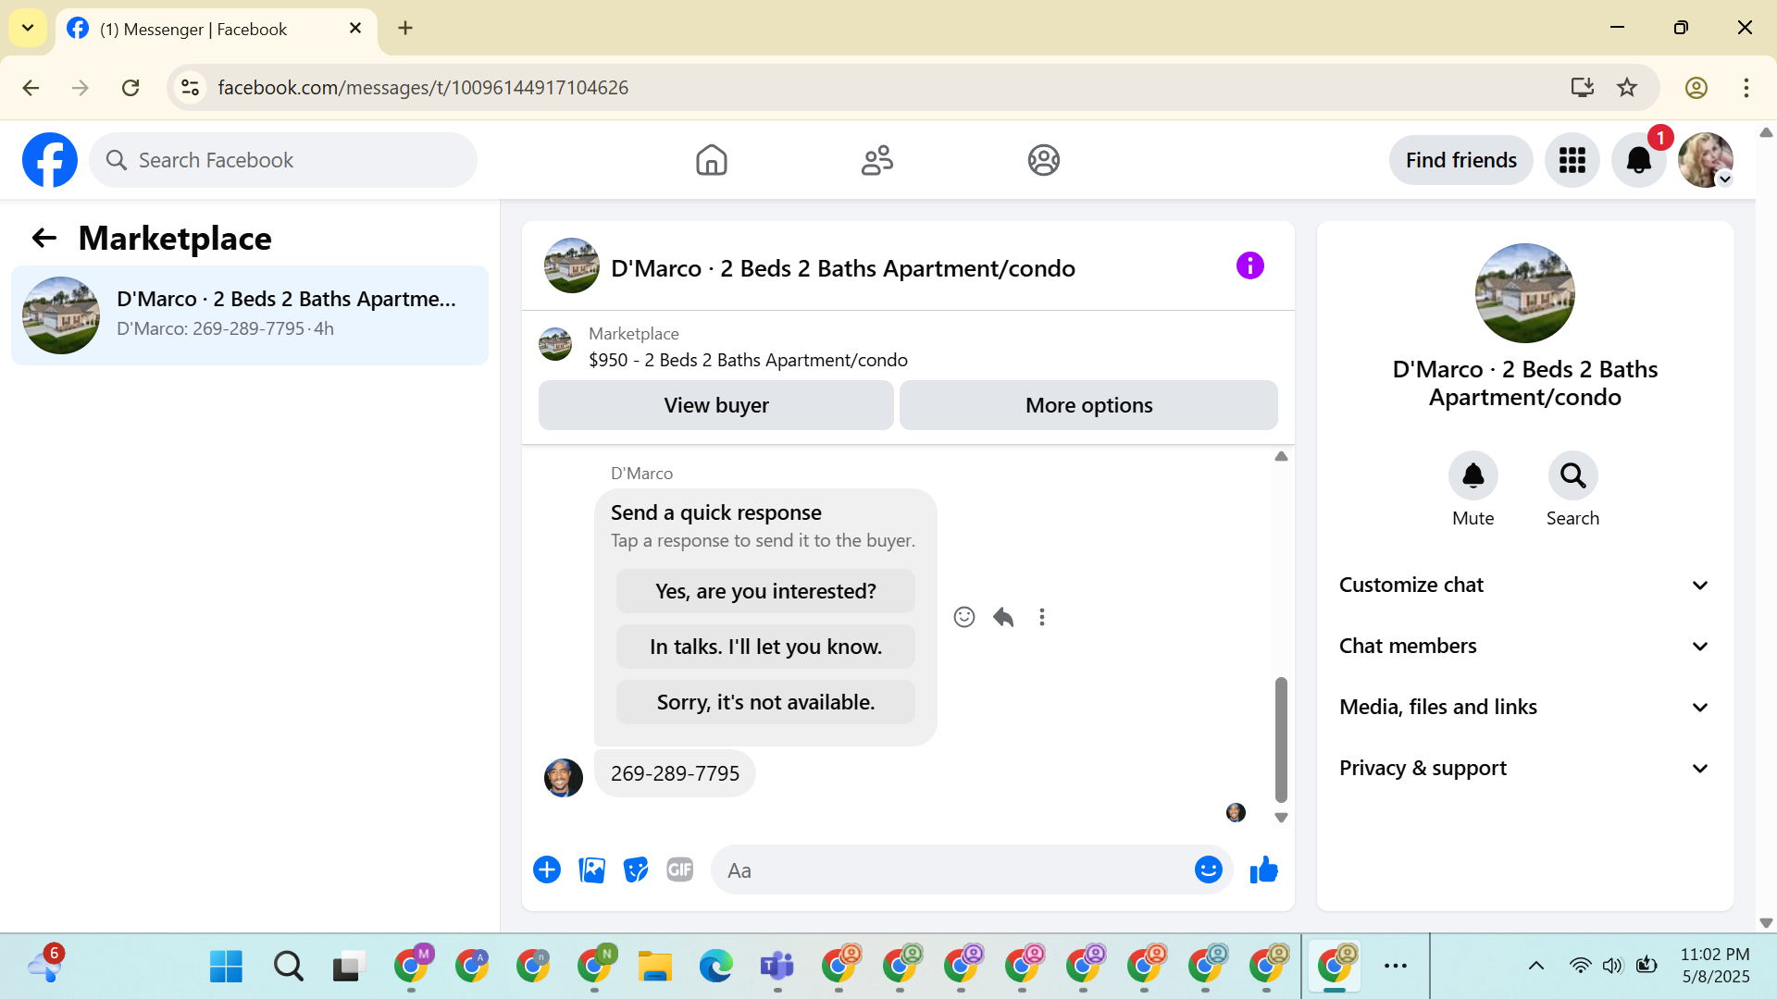This screenshot has height=999, width=1777.
Task: Send 'Yes, are you interested?' quick response
Action: tap(765, 591)
